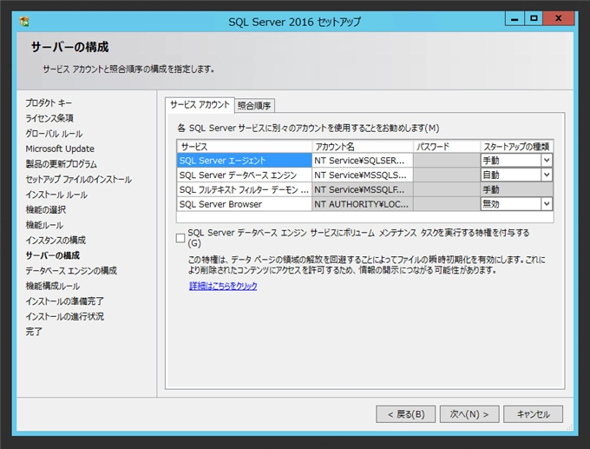Select the サービス アカウント tab
The image size is (590, 449).
tap(200, 105)
